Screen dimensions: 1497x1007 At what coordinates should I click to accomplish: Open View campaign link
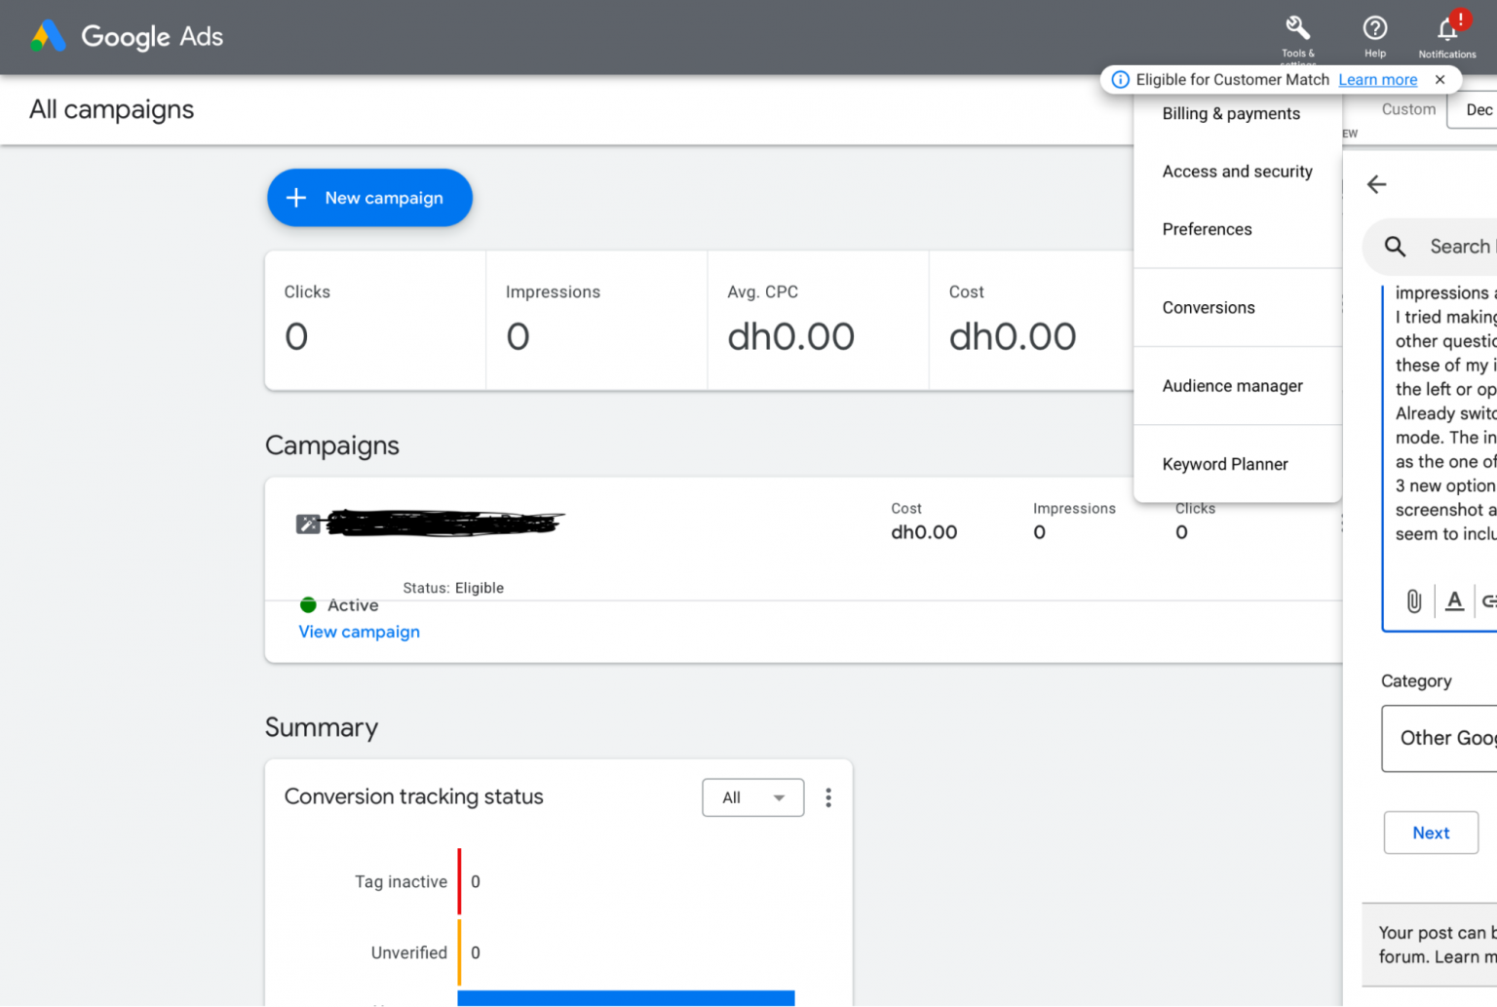359,632
